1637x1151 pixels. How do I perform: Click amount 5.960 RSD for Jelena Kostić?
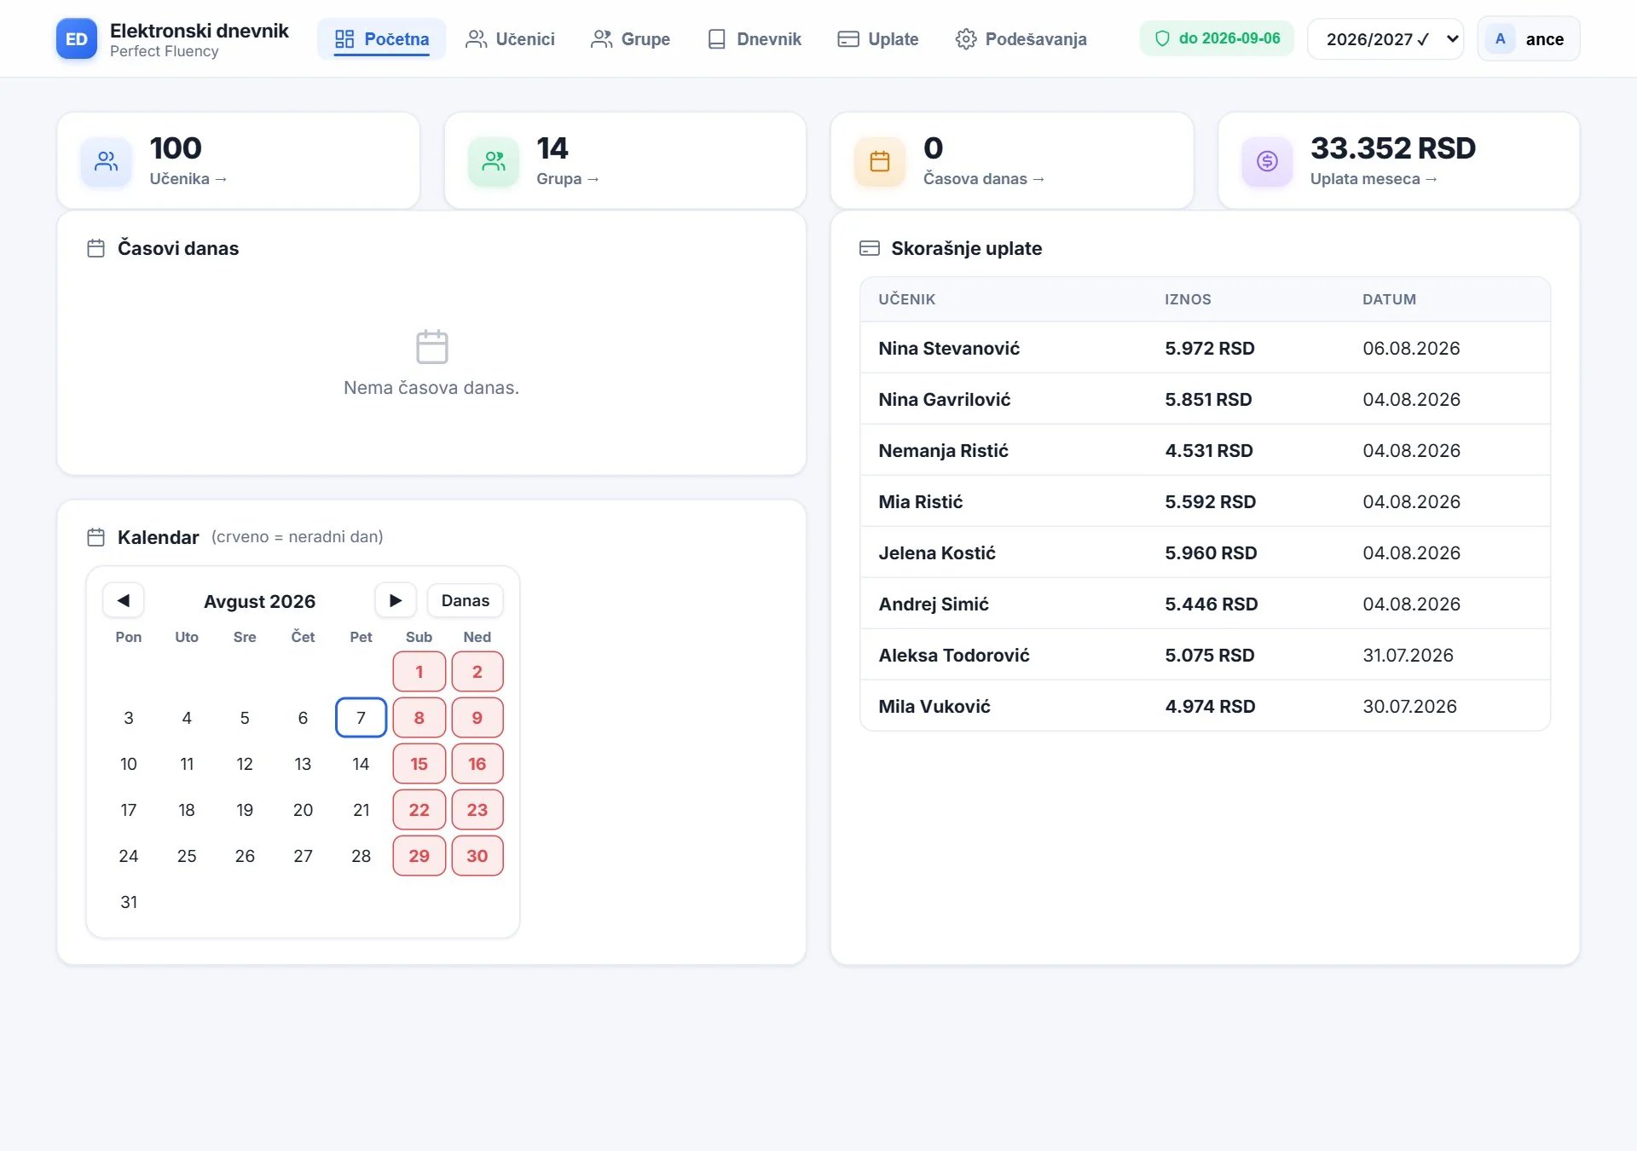point(1211,553)
